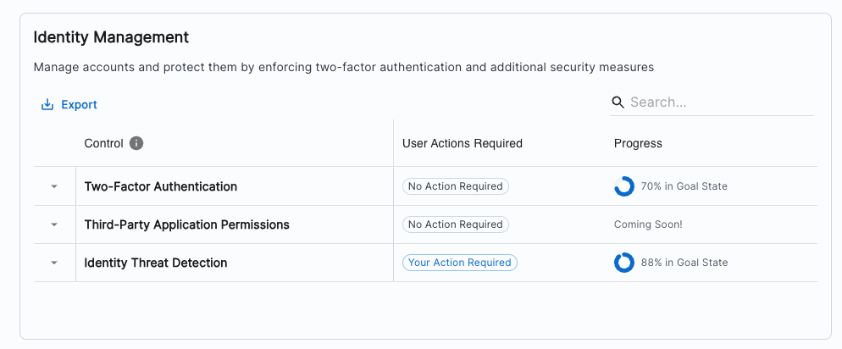Screen dimensions: 842x349
Task: Click the magnifying glass search icon
Action: coord(618,102)
